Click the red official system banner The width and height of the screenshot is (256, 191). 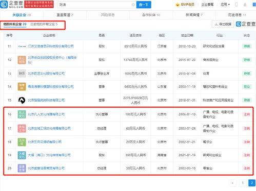39,5
